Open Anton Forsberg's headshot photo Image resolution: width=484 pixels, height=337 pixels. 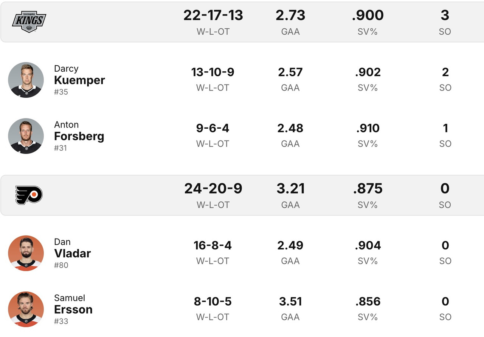(26, 136)
